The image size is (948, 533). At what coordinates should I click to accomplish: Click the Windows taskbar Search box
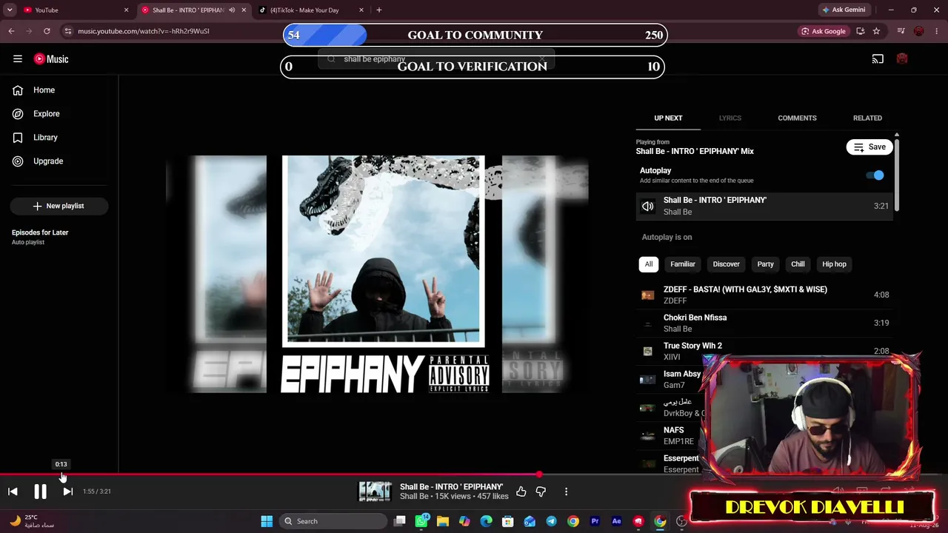[x=333, y=521]
